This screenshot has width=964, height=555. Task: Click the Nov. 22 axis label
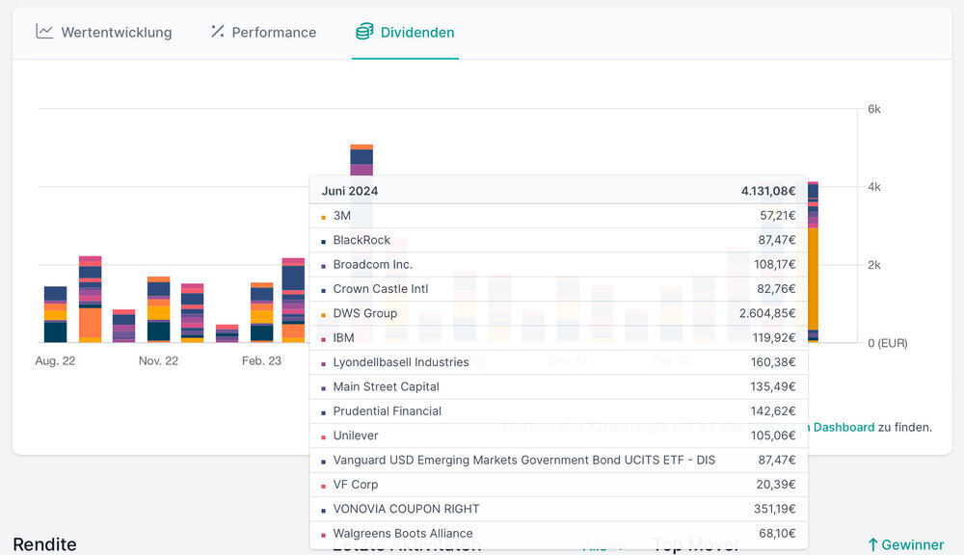point(158,361)
